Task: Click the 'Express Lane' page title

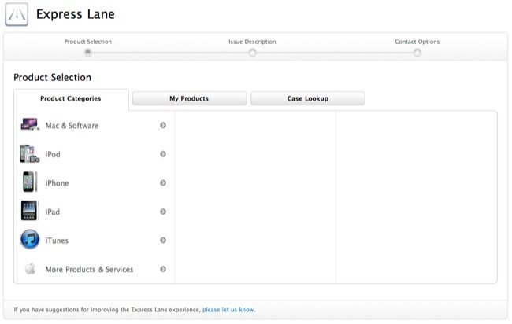Action: 76,14
